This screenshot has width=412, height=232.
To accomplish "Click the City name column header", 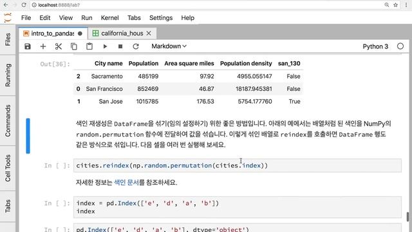I will (109, 63).
